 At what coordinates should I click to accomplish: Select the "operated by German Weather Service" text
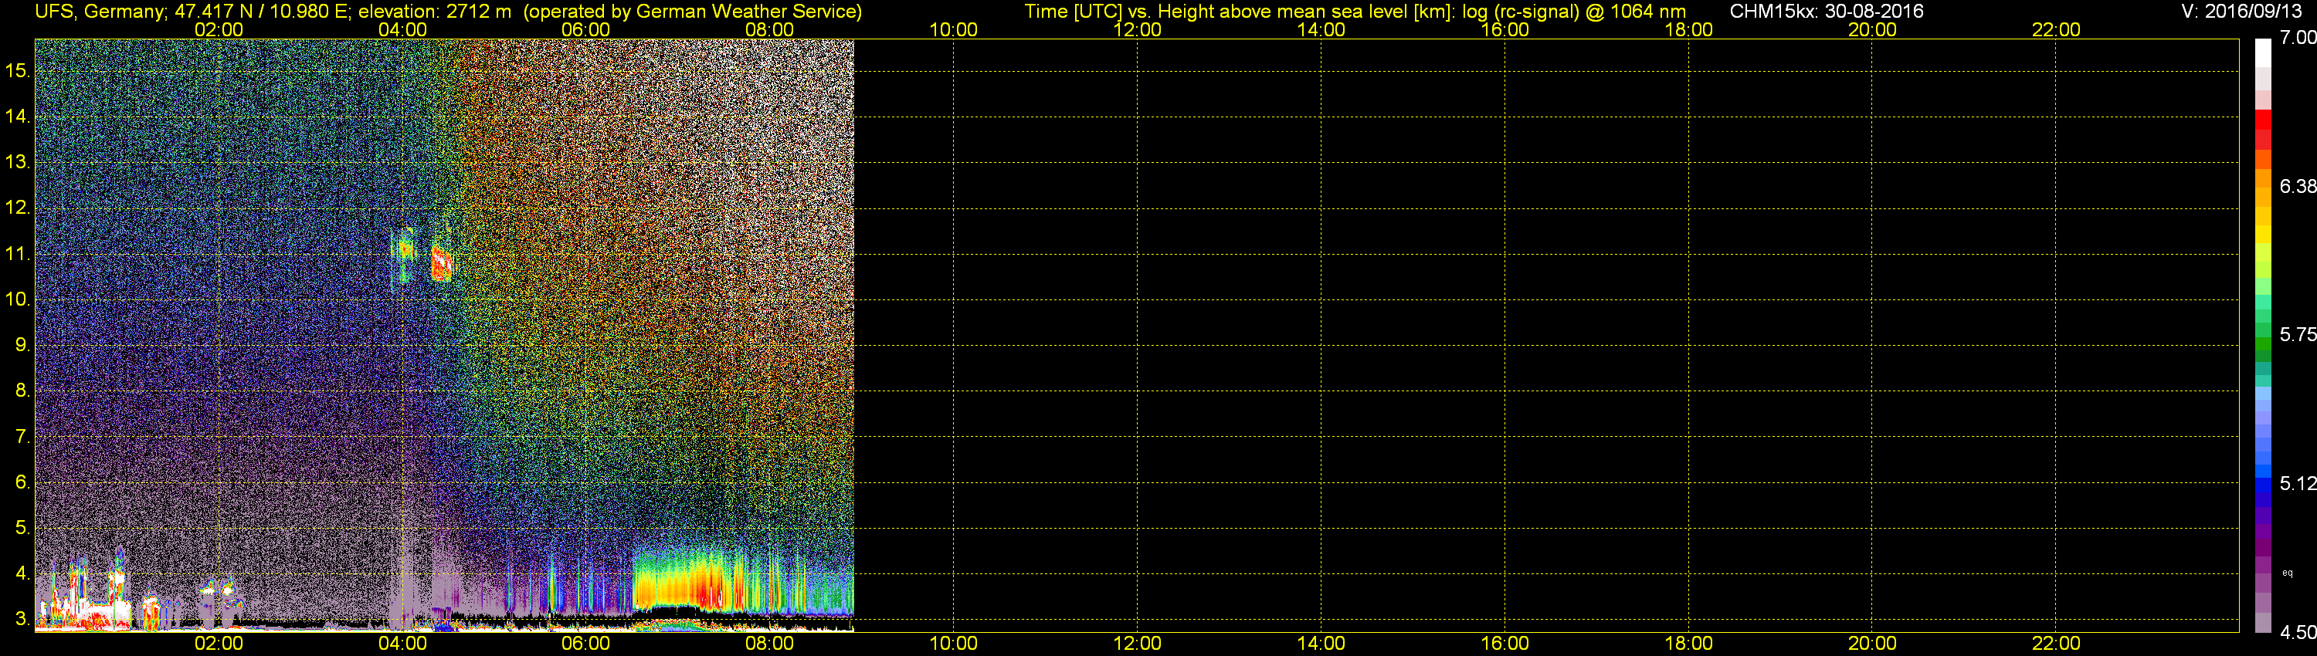point(693,12)
